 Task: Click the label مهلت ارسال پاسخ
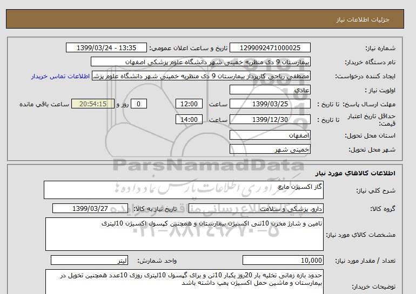pyautogui.click(x=369, y=104)
